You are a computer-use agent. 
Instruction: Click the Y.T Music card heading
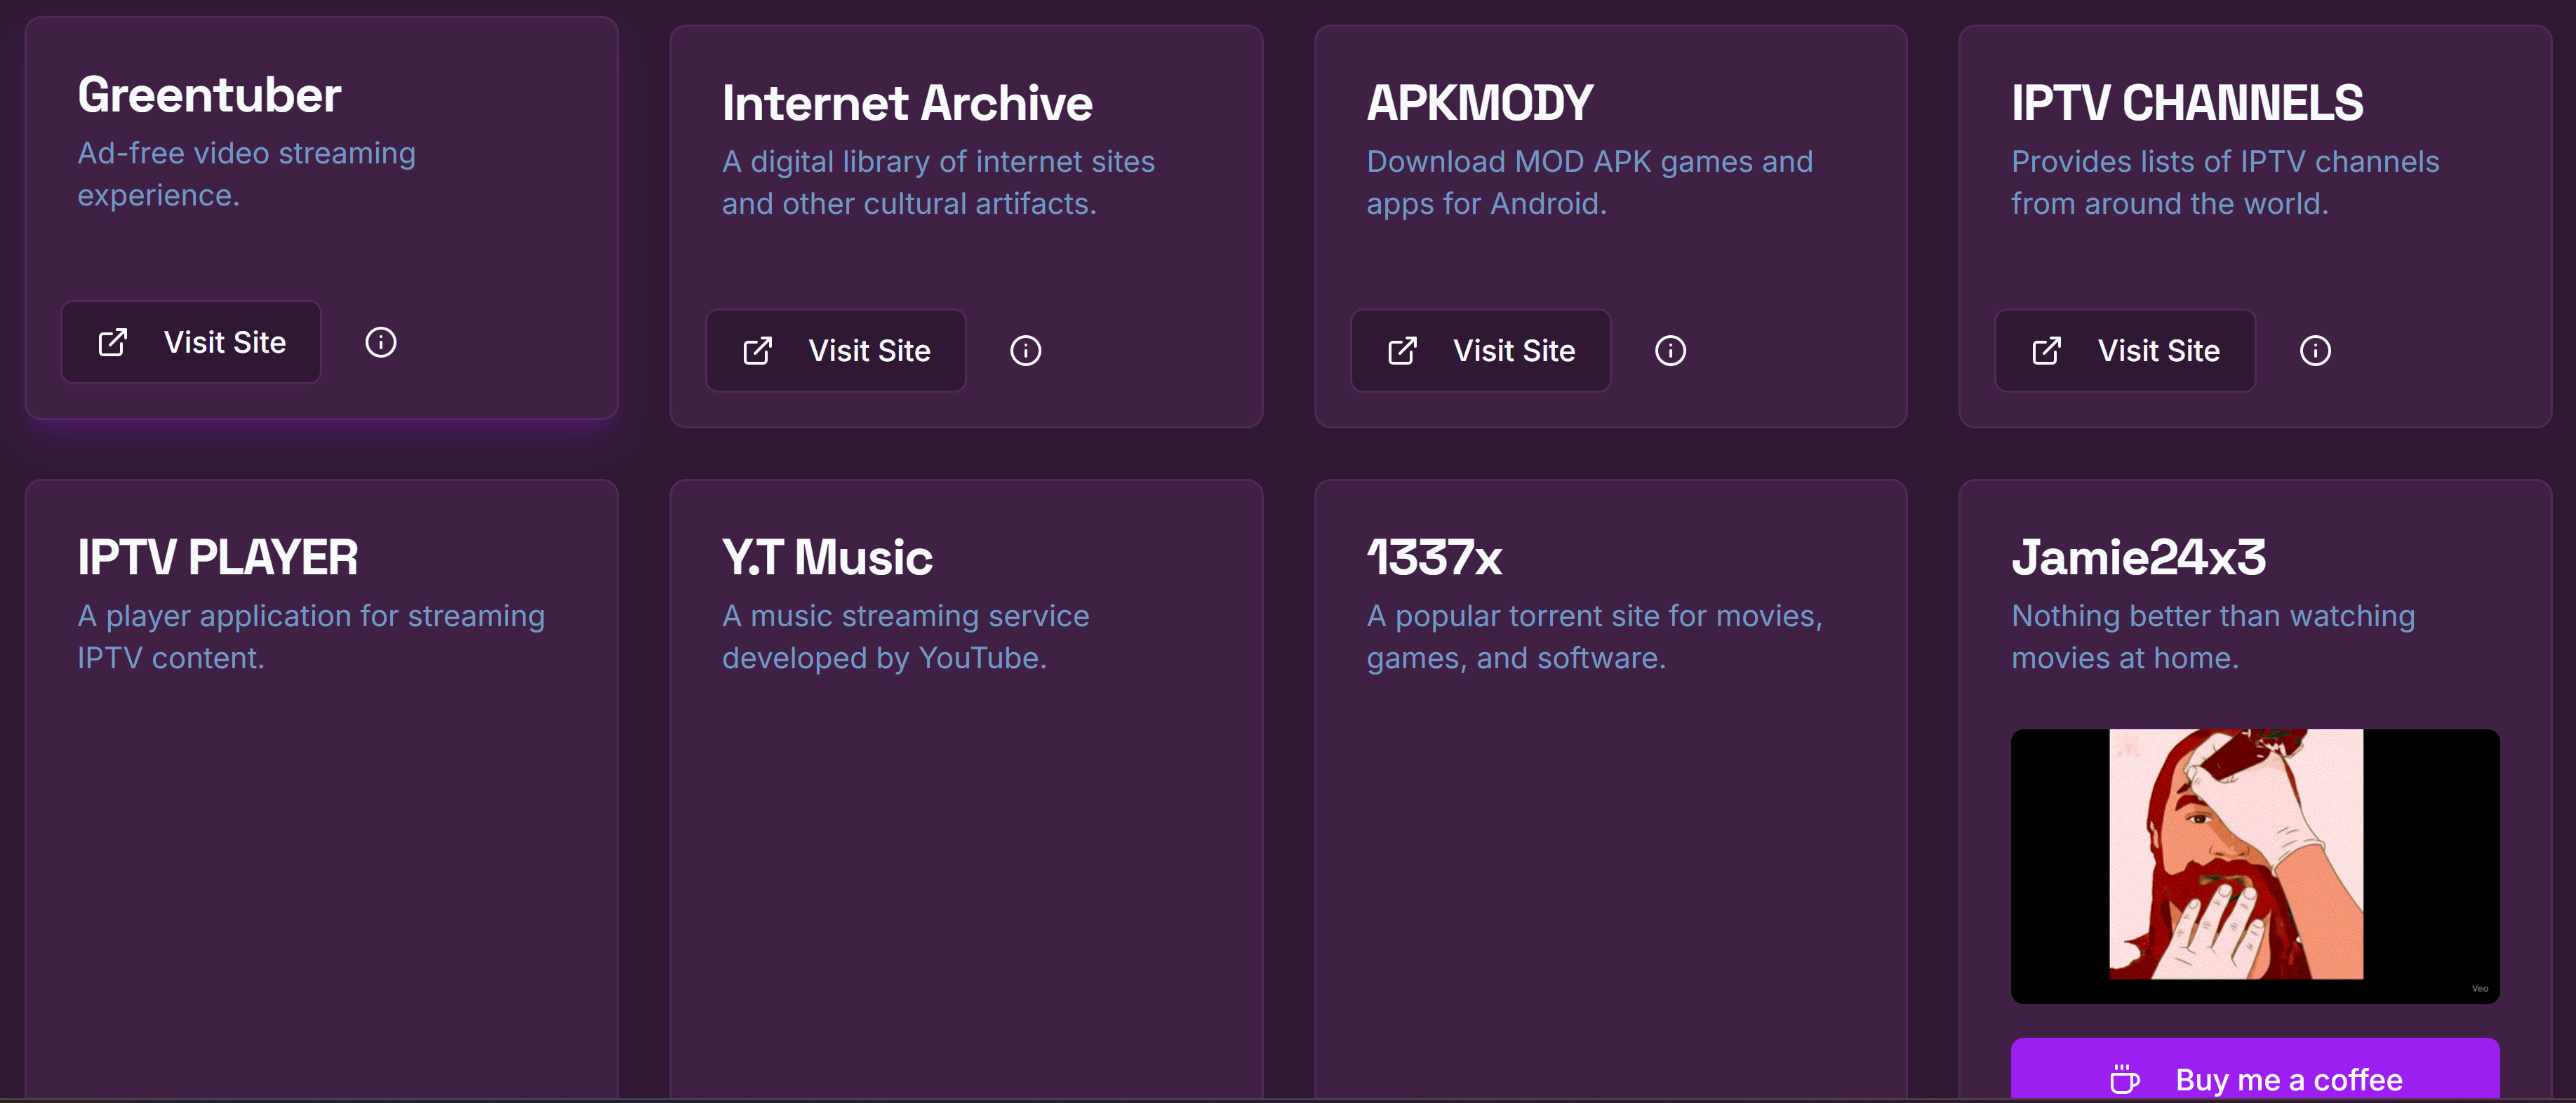pos(827,557)
